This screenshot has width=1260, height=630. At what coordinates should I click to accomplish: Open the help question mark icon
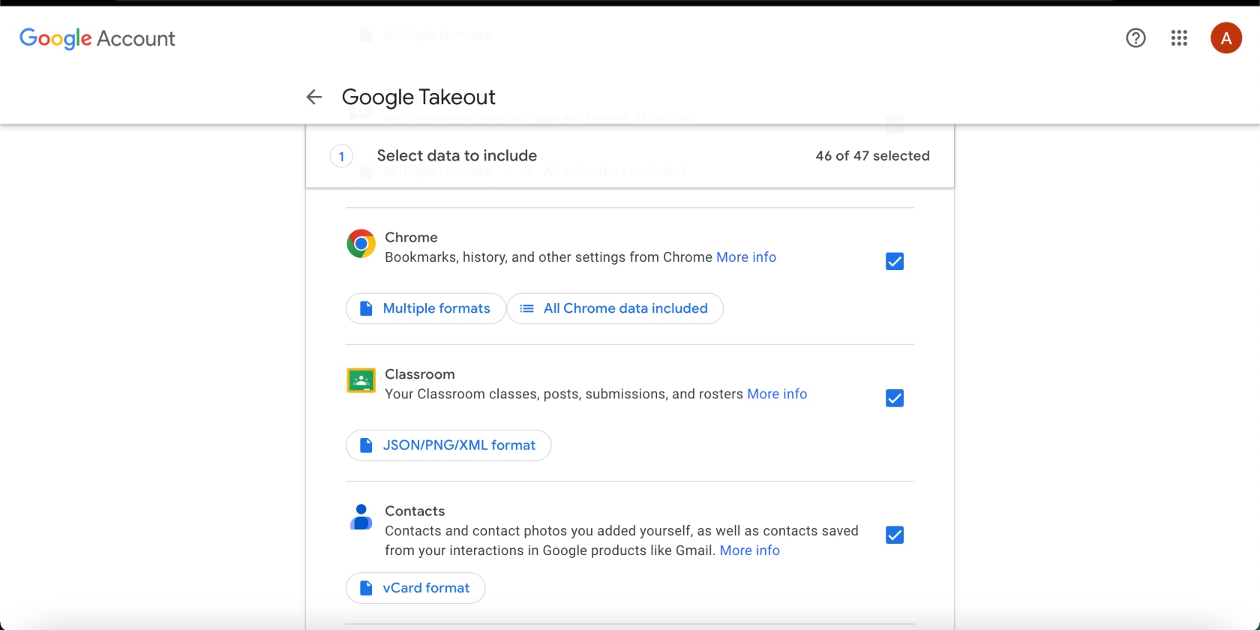pos(1135,37)
